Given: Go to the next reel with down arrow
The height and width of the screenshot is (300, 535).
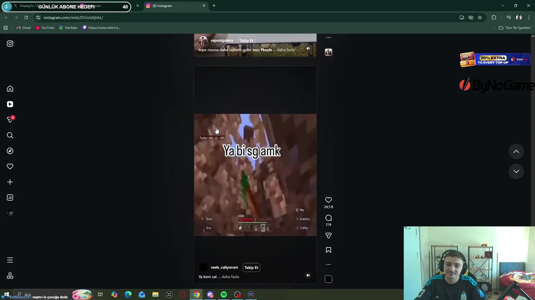Looking at the screenshot, I should 516,171.
